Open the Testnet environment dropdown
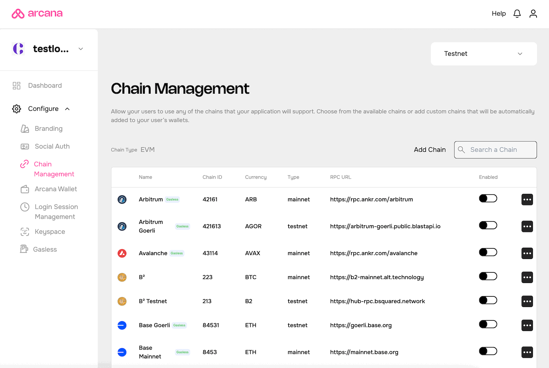Viewport: 549px width, 368px height. pos(484,54)
